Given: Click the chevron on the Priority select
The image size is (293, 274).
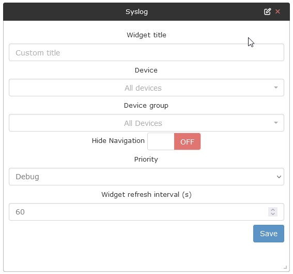Looking at the screenshot, I should click(x=279, y=177).
